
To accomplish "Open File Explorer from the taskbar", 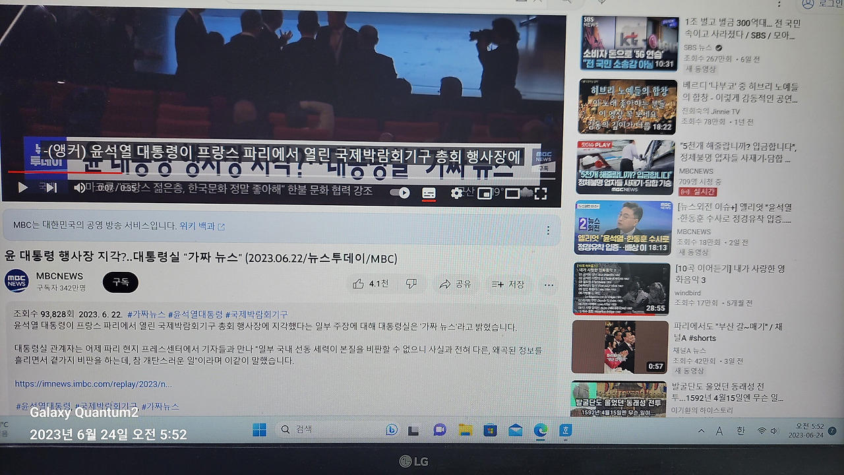I will (x=465, y=430).
